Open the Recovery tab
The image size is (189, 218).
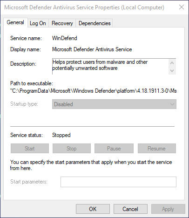point(62,23)
